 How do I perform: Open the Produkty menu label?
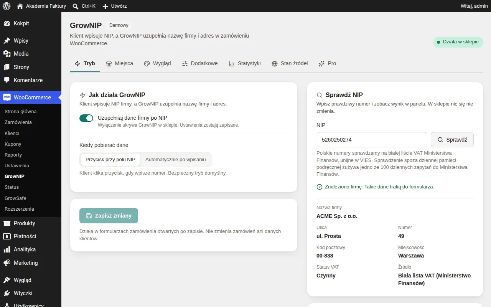tap(25, 223)
